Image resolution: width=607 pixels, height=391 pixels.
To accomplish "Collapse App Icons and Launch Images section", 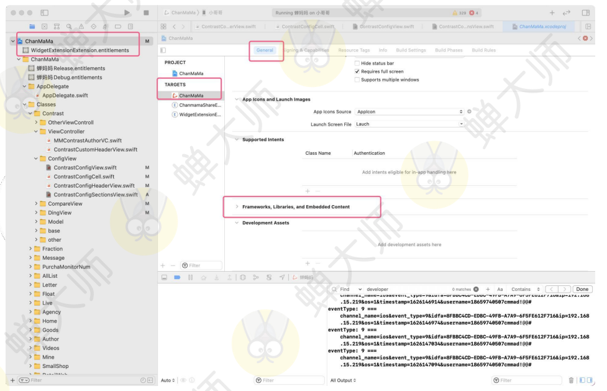I will coord(237,99).
